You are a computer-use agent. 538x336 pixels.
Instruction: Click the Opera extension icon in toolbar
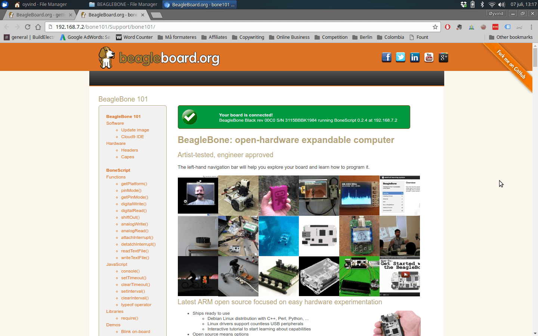point(448,27)
